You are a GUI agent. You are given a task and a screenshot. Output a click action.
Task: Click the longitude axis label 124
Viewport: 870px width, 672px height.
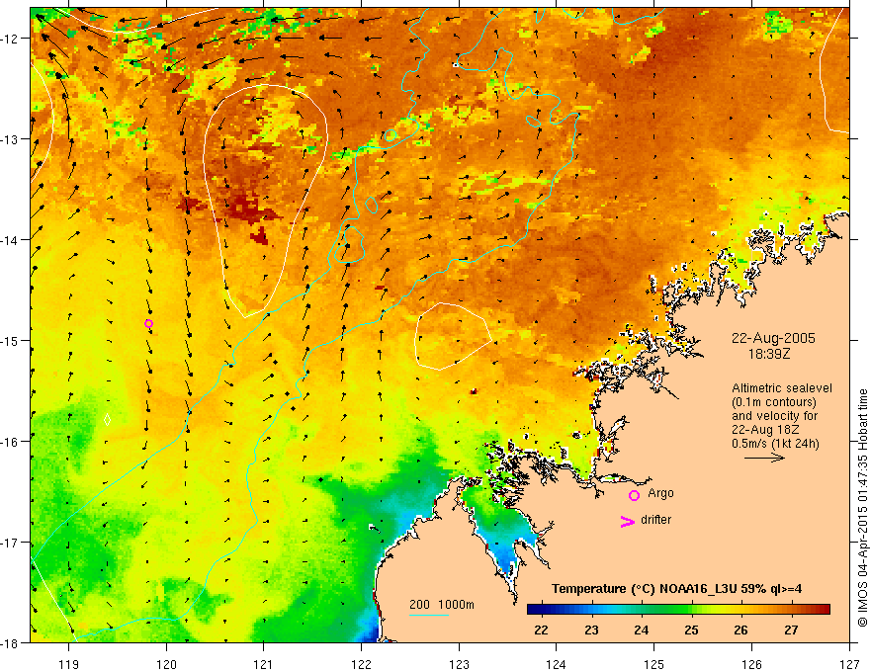557,664
